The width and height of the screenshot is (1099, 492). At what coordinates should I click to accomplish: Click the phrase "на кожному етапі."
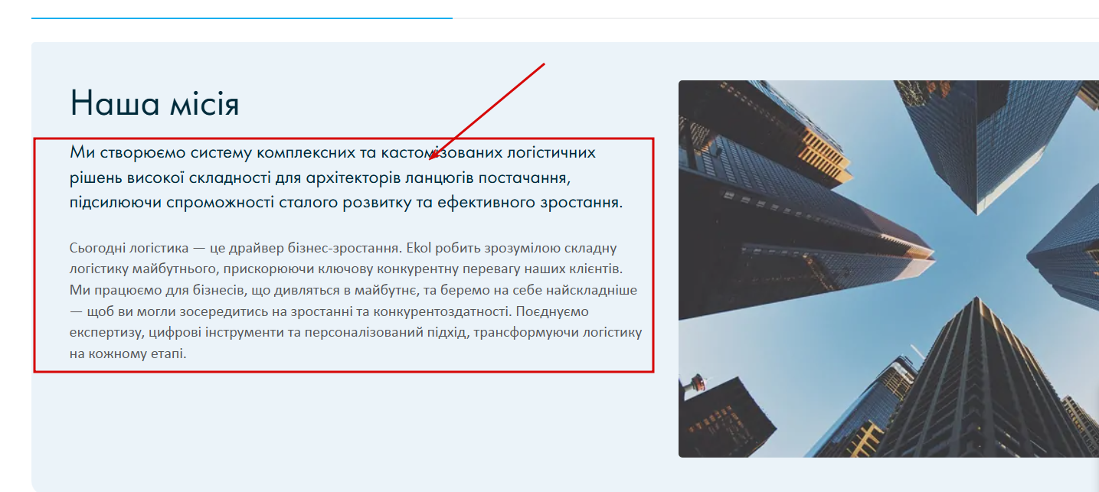(x=128, y=355)
